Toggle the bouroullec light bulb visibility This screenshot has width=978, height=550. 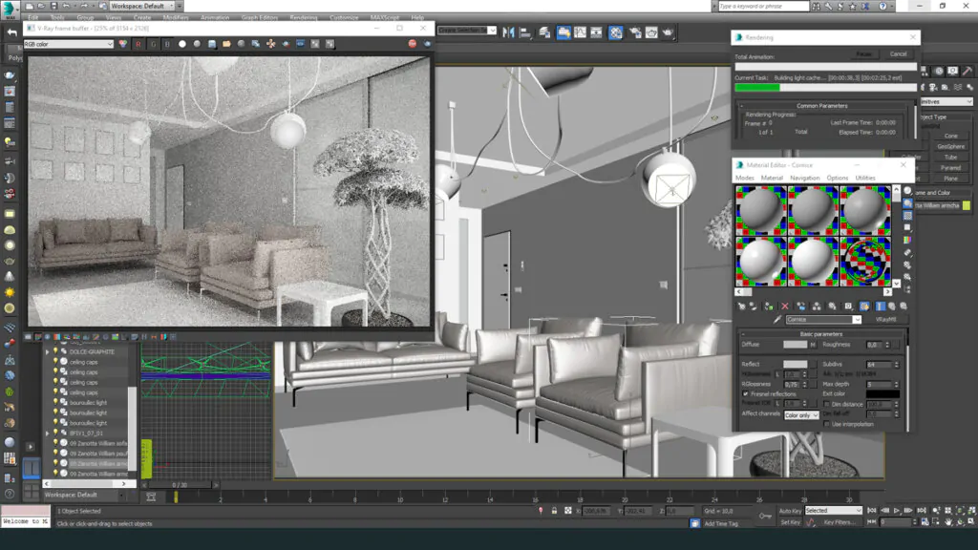tap(56, 403)
